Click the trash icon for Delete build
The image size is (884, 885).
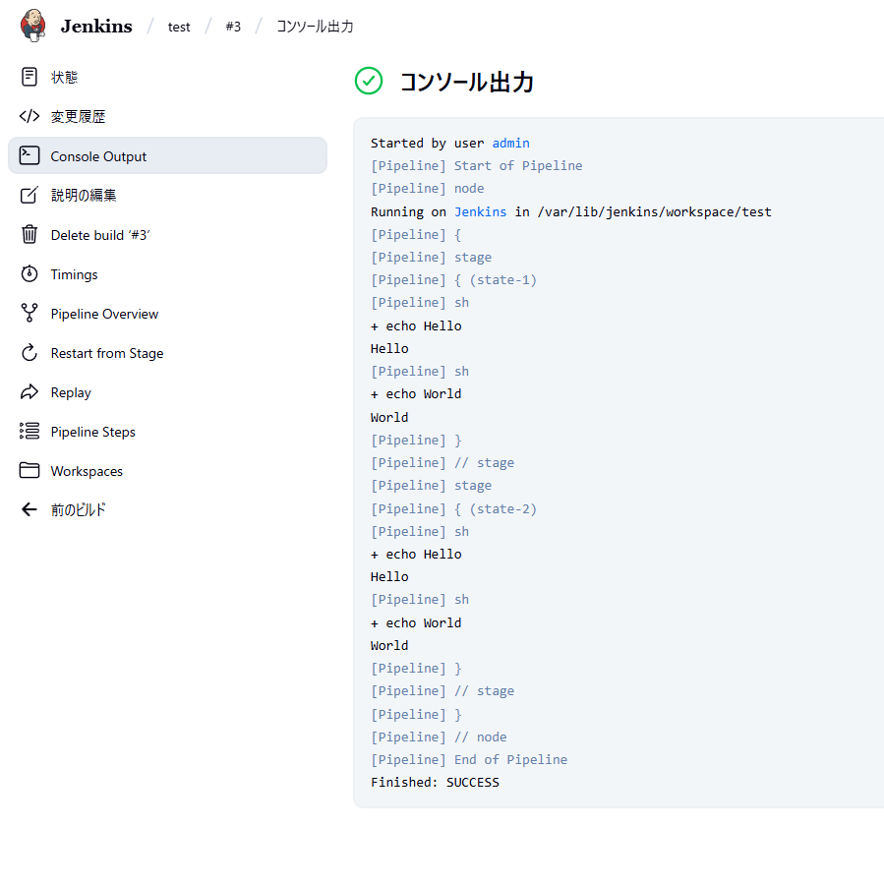(29, 234)
